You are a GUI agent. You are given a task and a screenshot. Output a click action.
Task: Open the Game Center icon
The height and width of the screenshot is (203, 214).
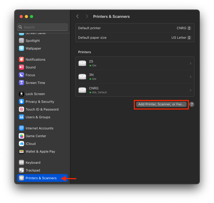click(x=21, y=136)
